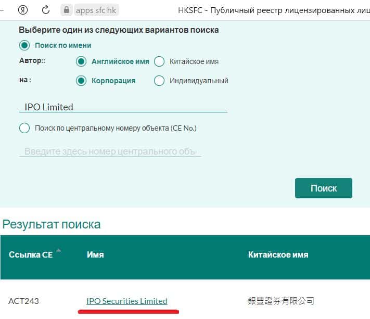
Task: Select the 'Китайское имя' radio option
Action: [x=159, y=61]
